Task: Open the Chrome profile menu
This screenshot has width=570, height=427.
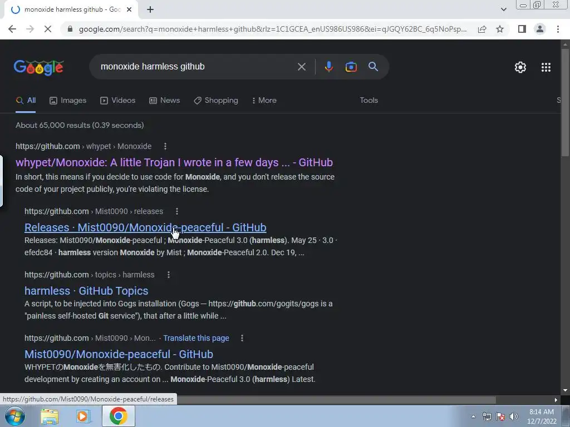Action: tap(540, 29)
